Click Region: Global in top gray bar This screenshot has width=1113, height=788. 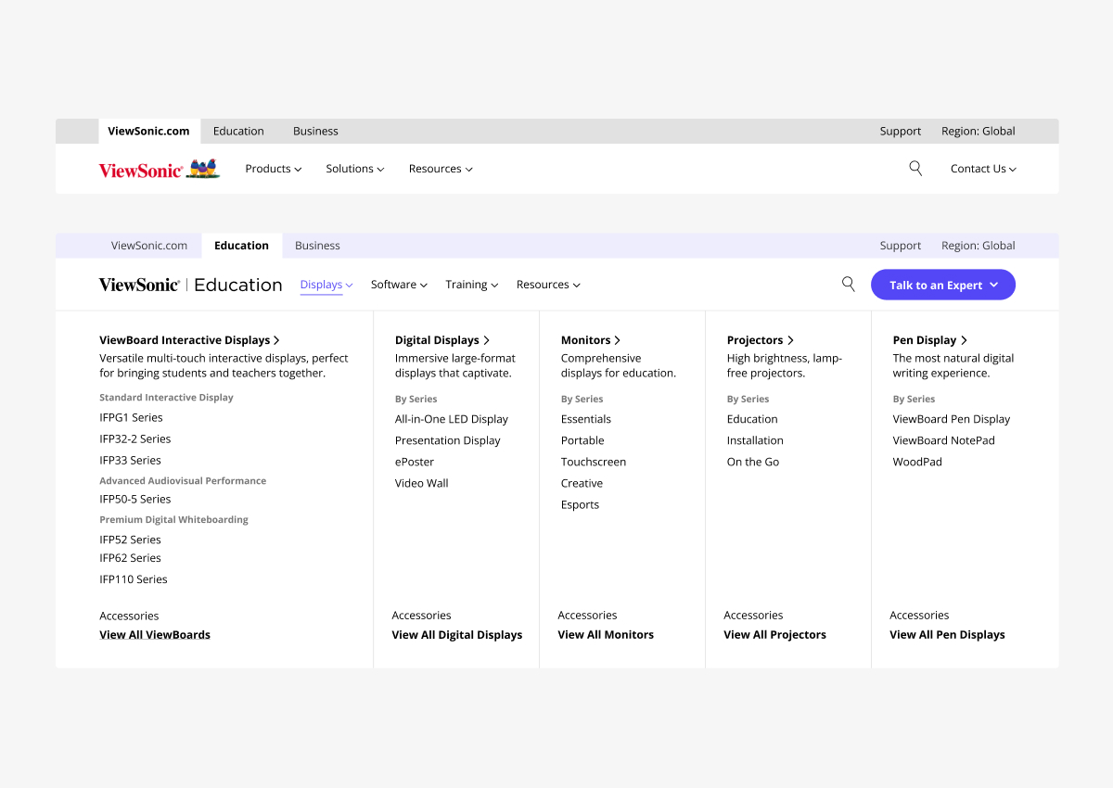979,131
